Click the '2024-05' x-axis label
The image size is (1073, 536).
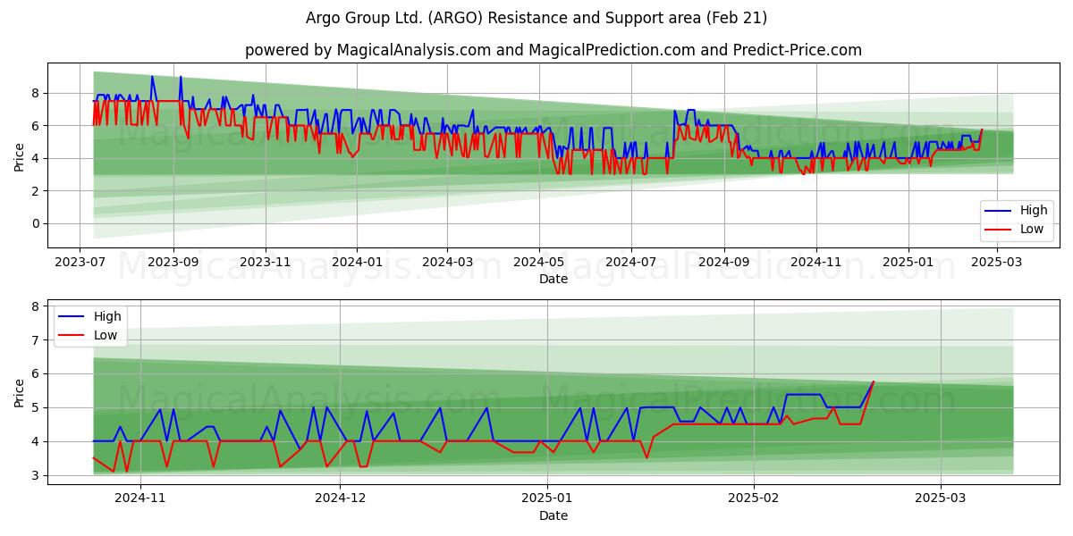[x=538, y=263]
